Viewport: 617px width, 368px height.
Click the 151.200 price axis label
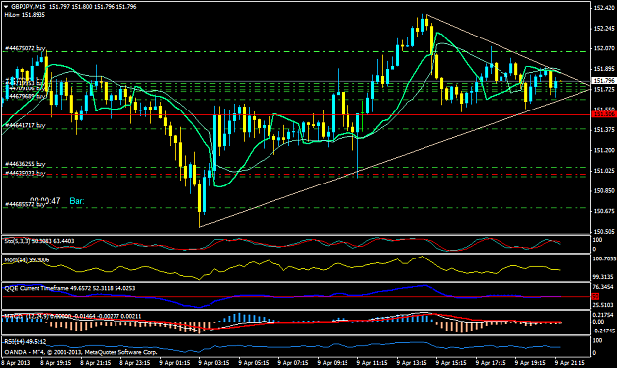(604, 150)
